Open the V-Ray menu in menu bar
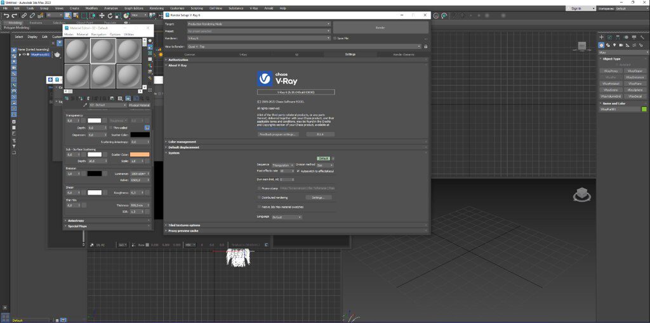Screen dimensions: 650x323 point(254,8)
